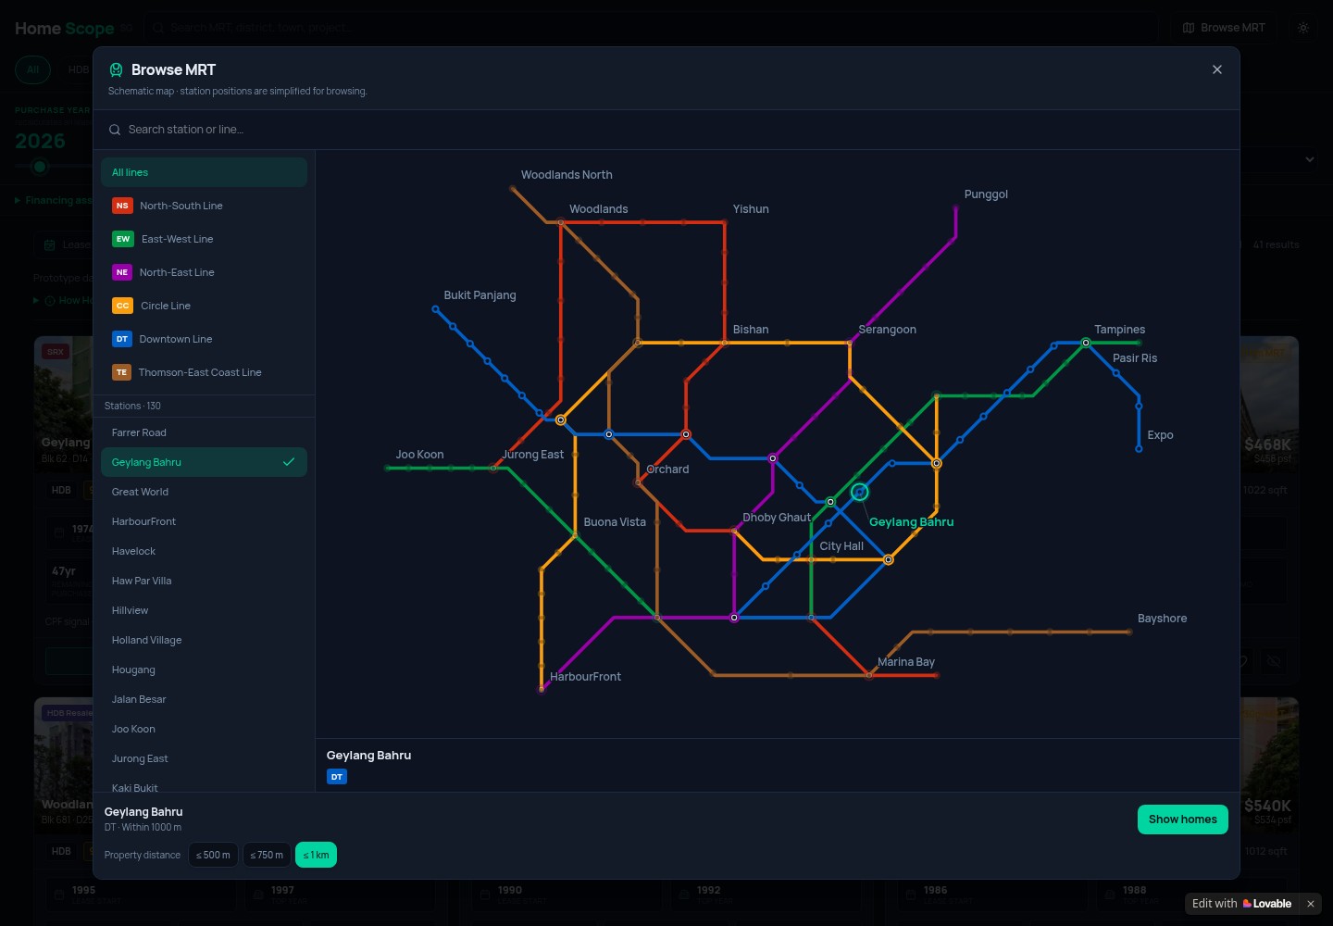Click the Orchard map label
This screenshot has width=1333, height=926.
click(x=667, y=469)
